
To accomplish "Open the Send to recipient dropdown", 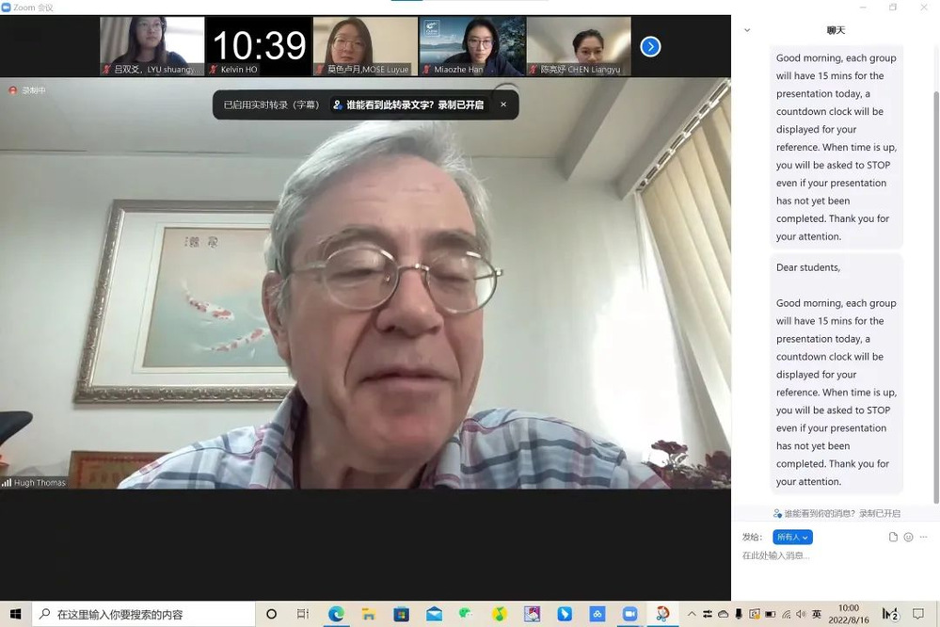I will coord(792,537).
